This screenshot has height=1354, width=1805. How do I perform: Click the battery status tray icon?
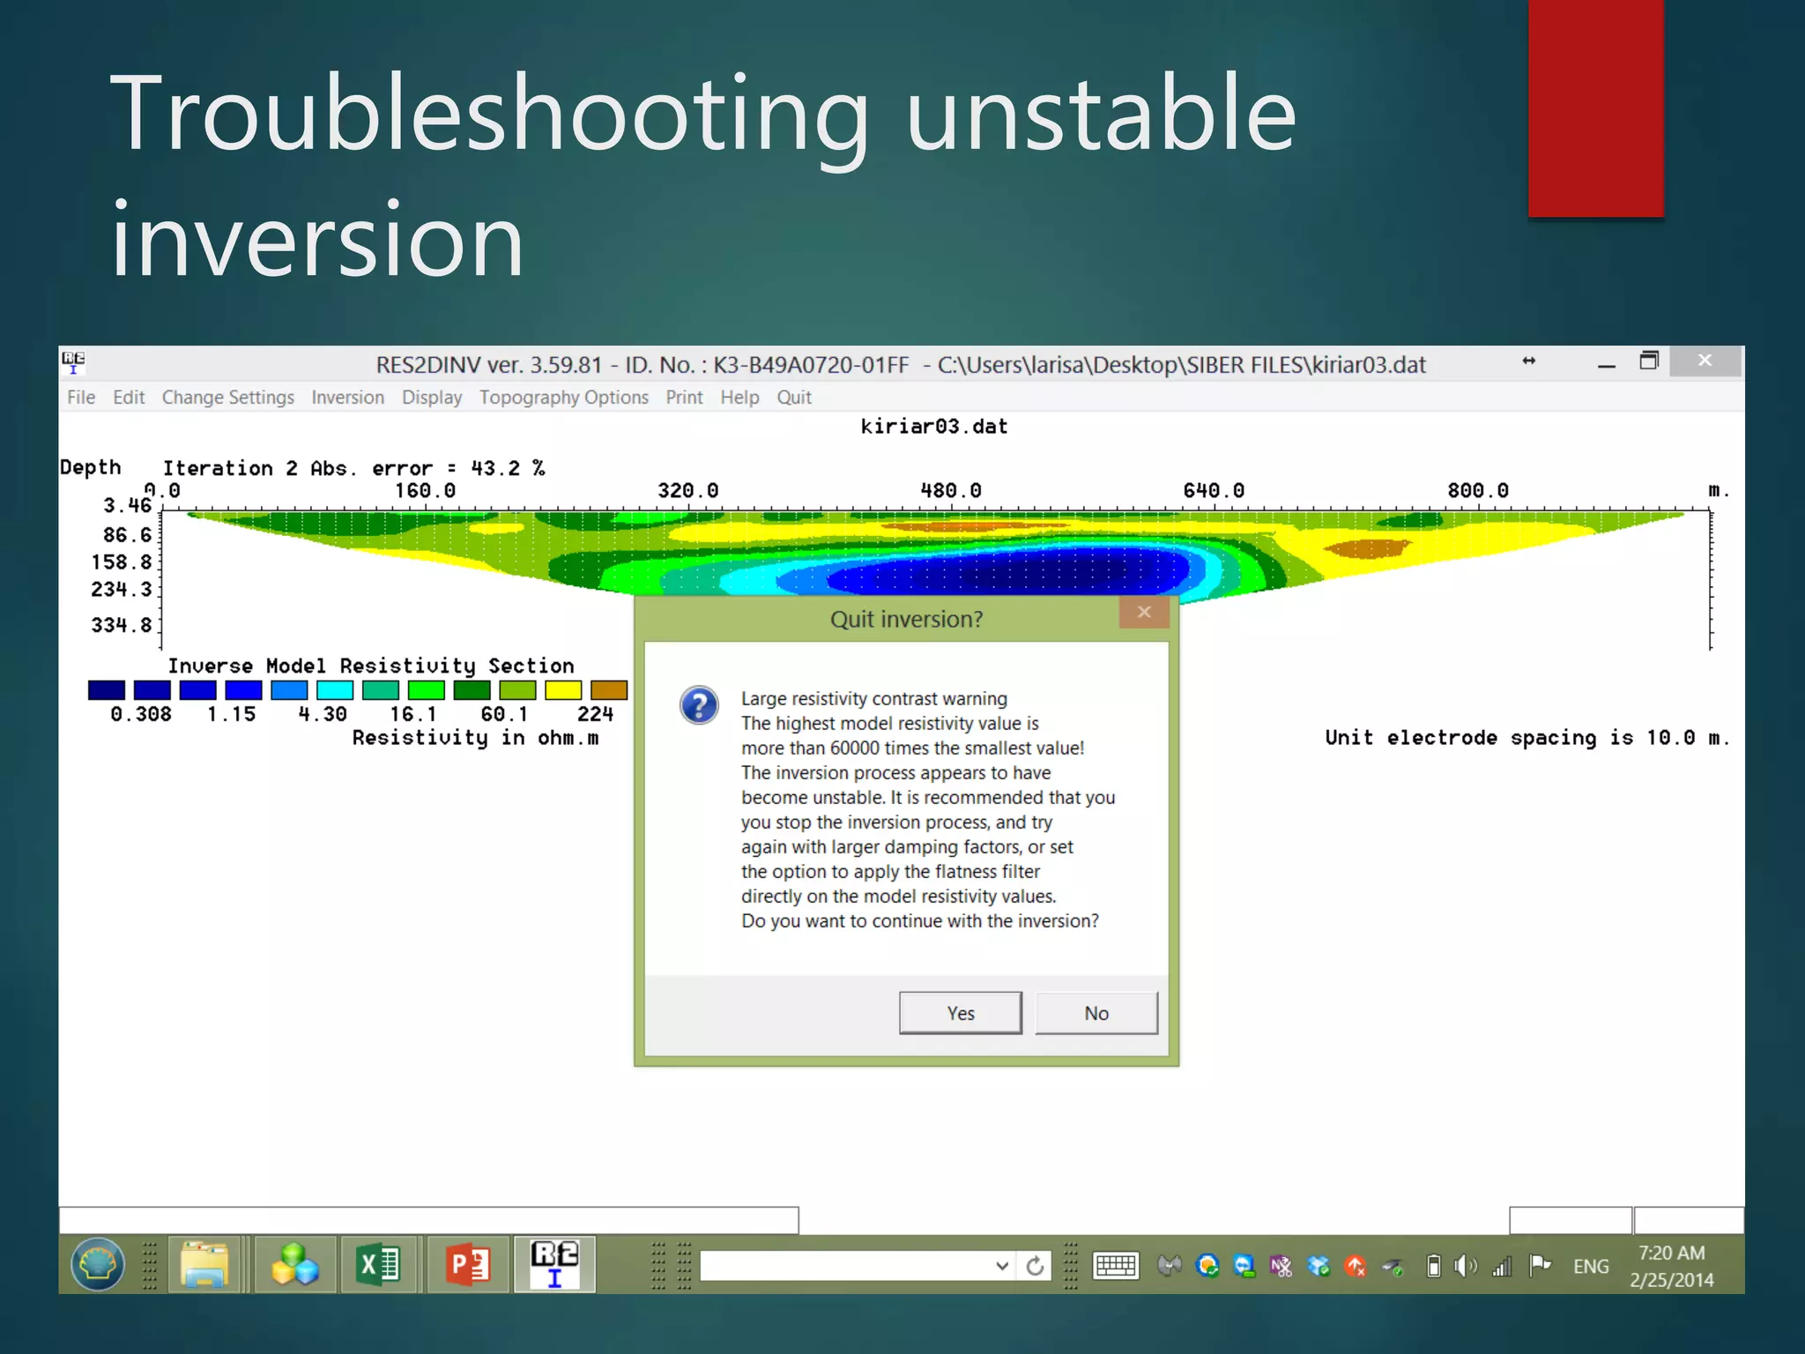click(x=1434, y=1267)
